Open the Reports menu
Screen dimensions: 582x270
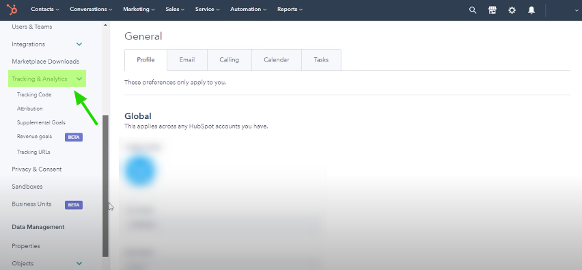click(290, 10)
